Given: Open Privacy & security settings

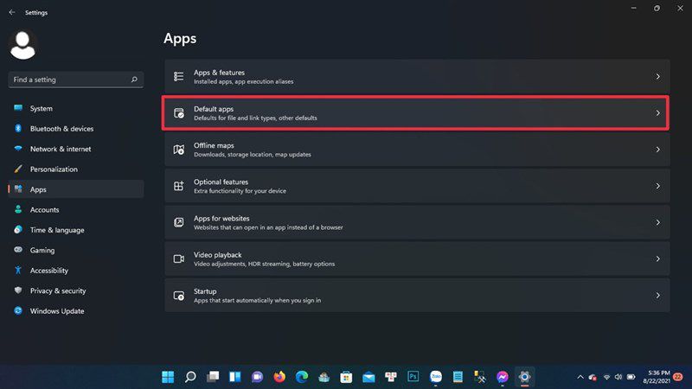Looking at the screenshot, I should tap(76, 290).
